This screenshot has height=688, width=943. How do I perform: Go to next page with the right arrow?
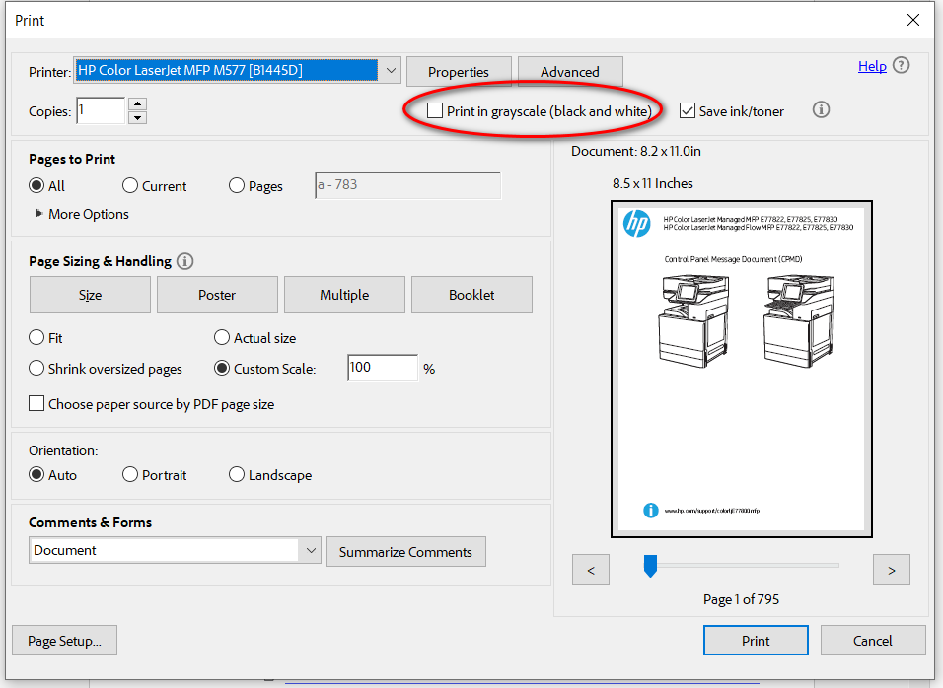tap(891, 569)
